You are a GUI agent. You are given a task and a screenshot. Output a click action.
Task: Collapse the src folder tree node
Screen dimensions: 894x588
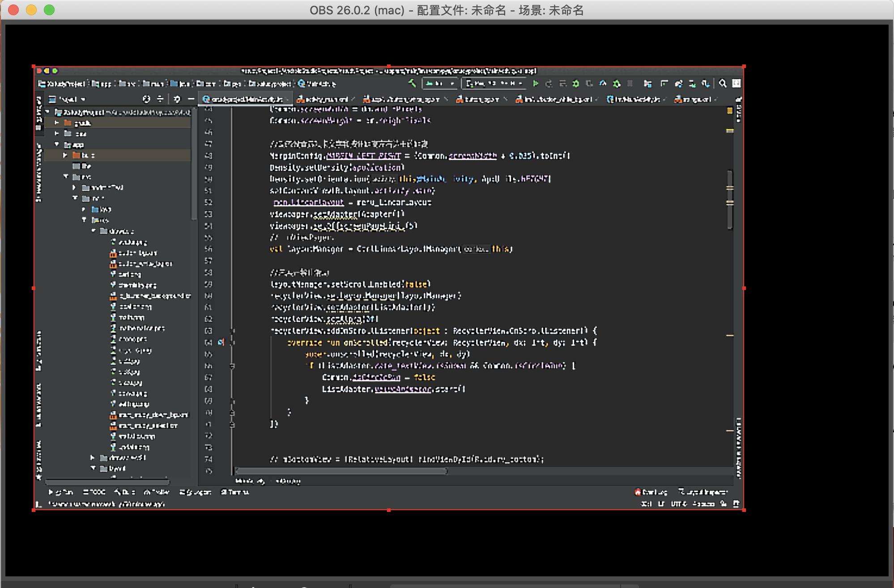(x=66, y=176)
